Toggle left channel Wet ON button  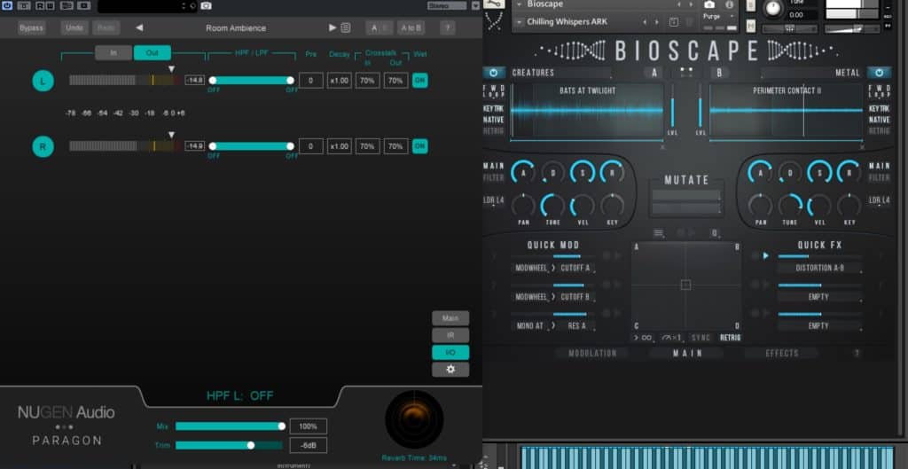coord(419,81)
